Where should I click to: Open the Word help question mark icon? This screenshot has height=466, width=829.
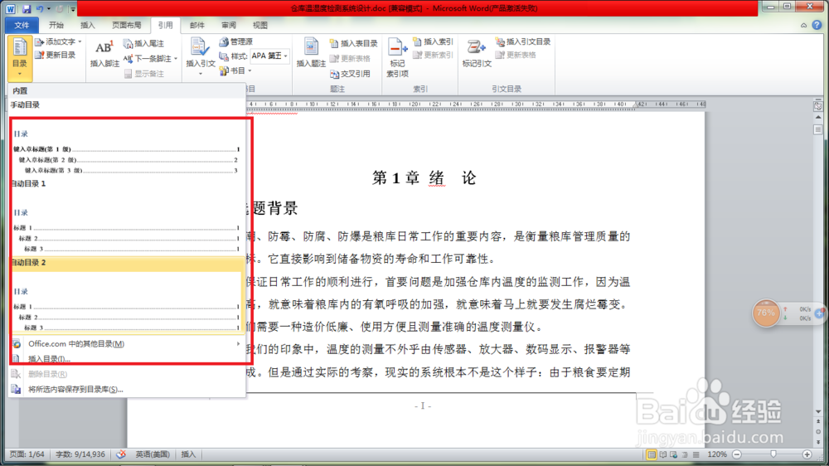coord(817,25)
